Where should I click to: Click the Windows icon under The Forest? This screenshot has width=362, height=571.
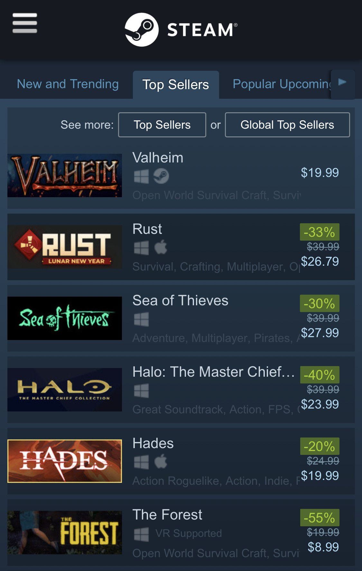pos(141,534)
